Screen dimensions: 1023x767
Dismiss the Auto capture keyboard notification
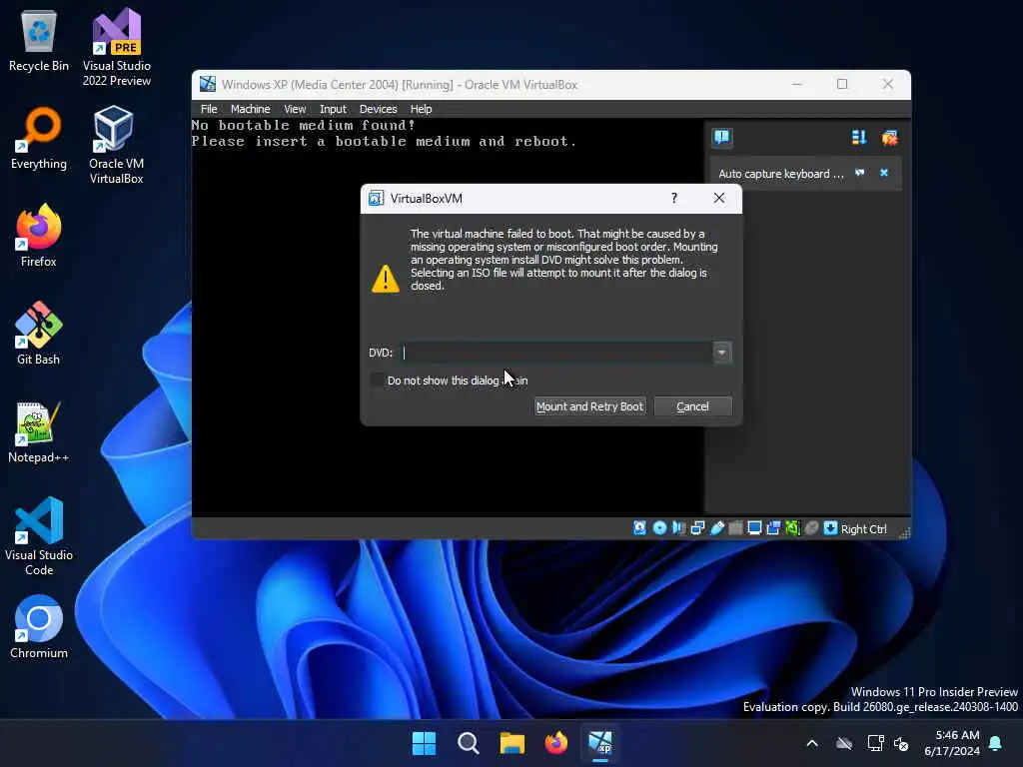click(884, 173)
